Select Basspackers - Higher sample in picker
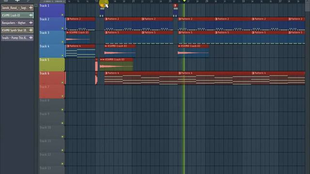 click(x=17, y=23)
